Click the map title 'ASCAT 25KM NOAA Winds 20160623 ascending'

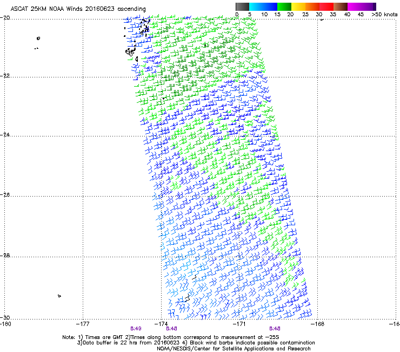tap(78, 9)
